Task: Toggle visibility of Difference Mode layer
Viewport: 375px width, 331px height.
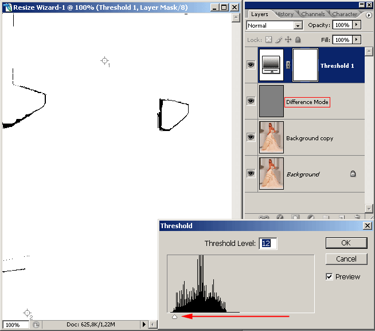Action: pyautogui.click(x=251, y=101)
